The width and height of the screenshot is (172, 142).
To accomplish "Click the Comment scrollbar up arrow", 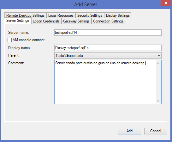I will tap(158, 63).
